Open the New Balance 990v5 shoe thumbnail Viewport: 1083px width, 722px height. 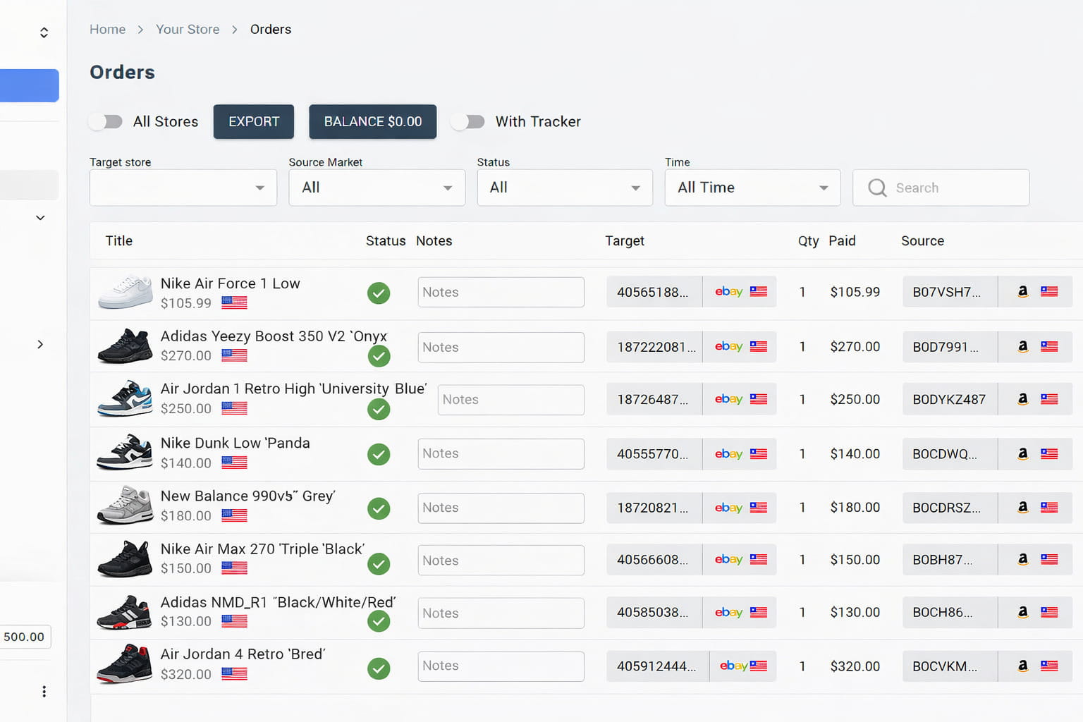click(x=125, y=505)
